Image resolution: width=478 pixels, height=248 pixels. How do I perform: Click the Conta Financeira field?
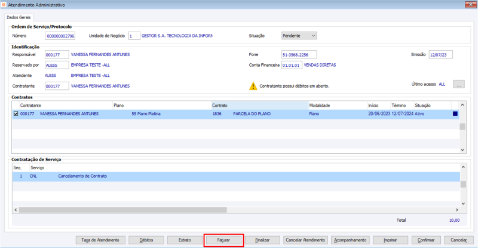292,65
